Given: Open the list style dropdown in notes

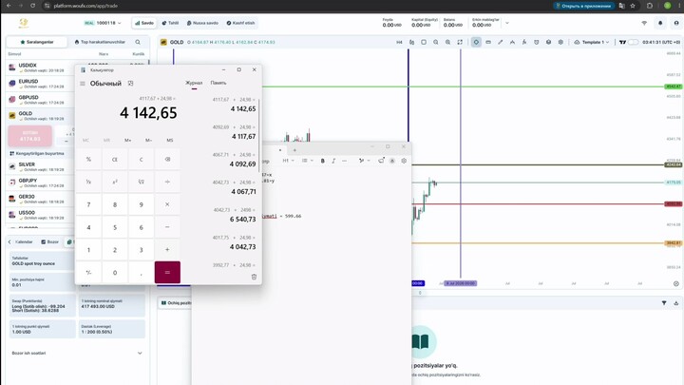Looking at the screenshot, I should coord(308,161).
